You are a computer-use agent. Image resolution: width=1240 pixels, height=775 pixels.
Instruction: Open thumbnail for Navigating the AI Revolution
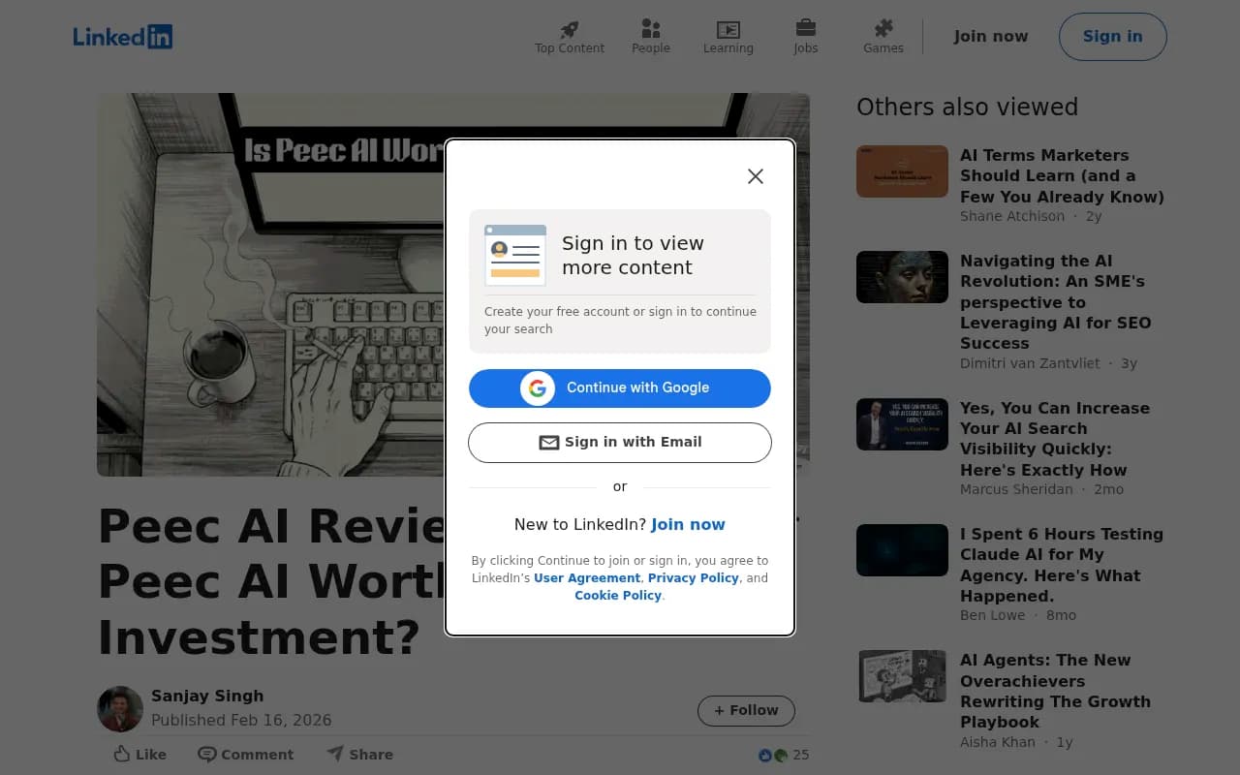pos(902,277)
